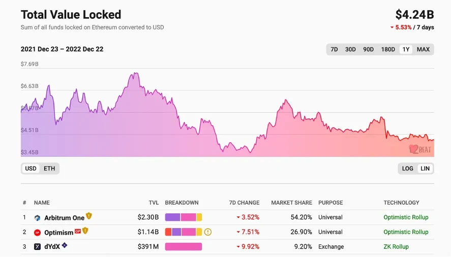The image size is (451, 257).
Task: Select the 30D time range
Action: tap(350, 49)
